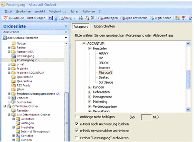Click the blue archive icon after Einstellungen
This screenshot has width=194, height=142.
pos(51,18)
